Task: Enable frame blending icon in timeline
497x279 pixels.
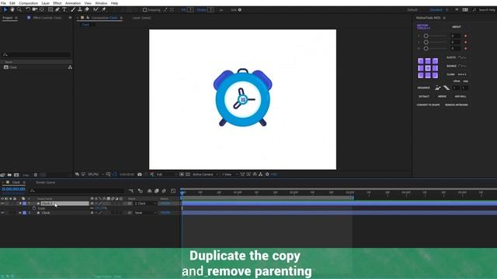Action: (x=157, y=191)
